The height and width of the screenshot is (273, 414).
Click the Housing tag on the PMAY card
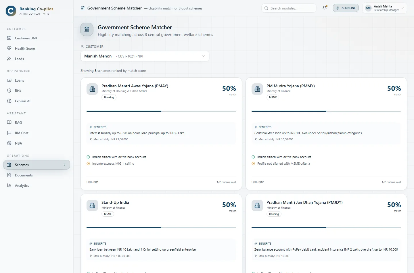click(109, 97)
